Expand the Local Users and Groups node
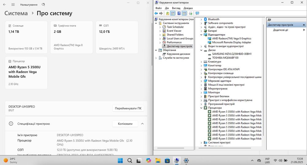The height and width of the screenshot is (165, 307). (x=160, y=39)
